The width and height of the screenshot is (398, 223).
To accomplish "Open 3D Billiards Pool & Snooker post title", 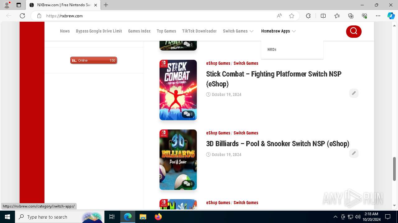I will [x=278, y=144].
